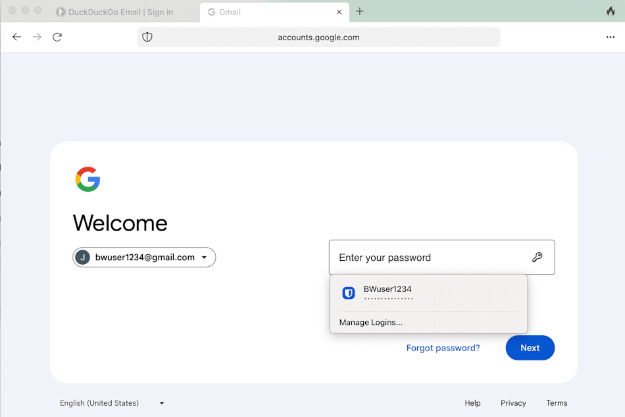
Task: Open the Forgot password link
Action: 443,347
